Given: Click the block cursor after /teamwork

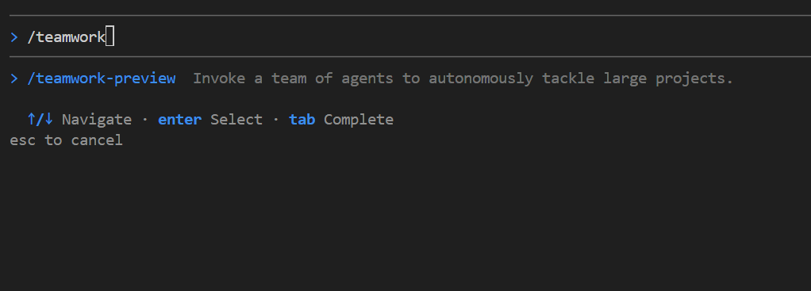Looking at the screenshot, I should pos(110,37).
